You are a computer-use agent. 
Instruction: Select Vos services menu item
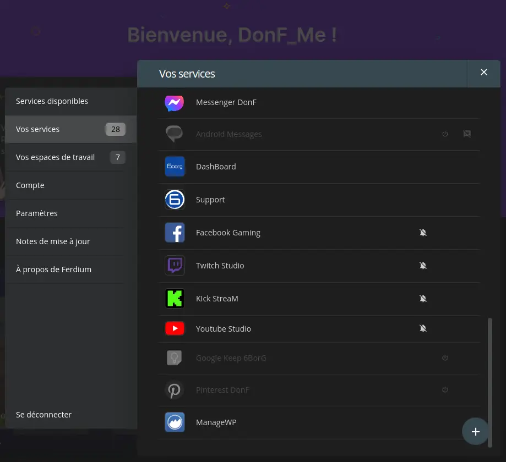pyautogui.click(x=70, y=129)
